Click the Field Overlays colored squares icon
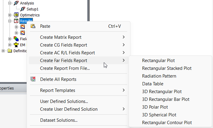The width and height of the screenshot is (213, 128). pyautogui.click(x=16, y=39)
